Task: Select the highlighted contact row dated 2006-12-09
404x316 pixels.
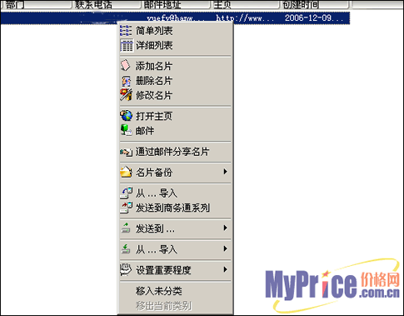Action: tap(175, 18)
